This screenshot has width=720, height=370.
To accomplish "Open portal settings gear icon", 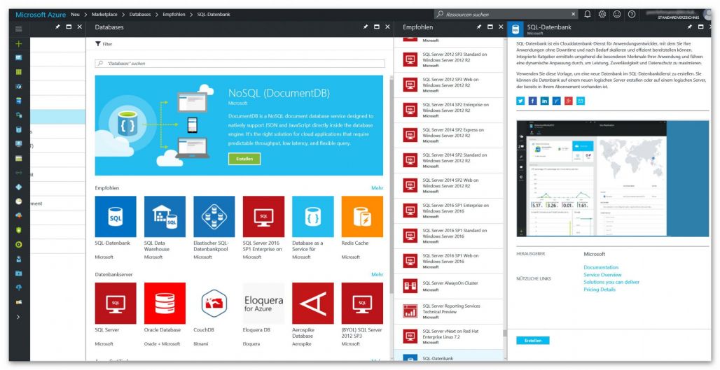I will [x=602, y=14].
